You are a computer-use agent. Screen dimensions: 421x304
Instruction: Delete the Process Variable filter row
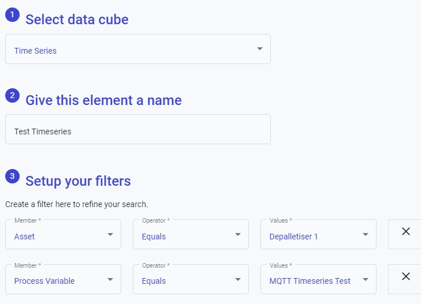pos(405,276)
